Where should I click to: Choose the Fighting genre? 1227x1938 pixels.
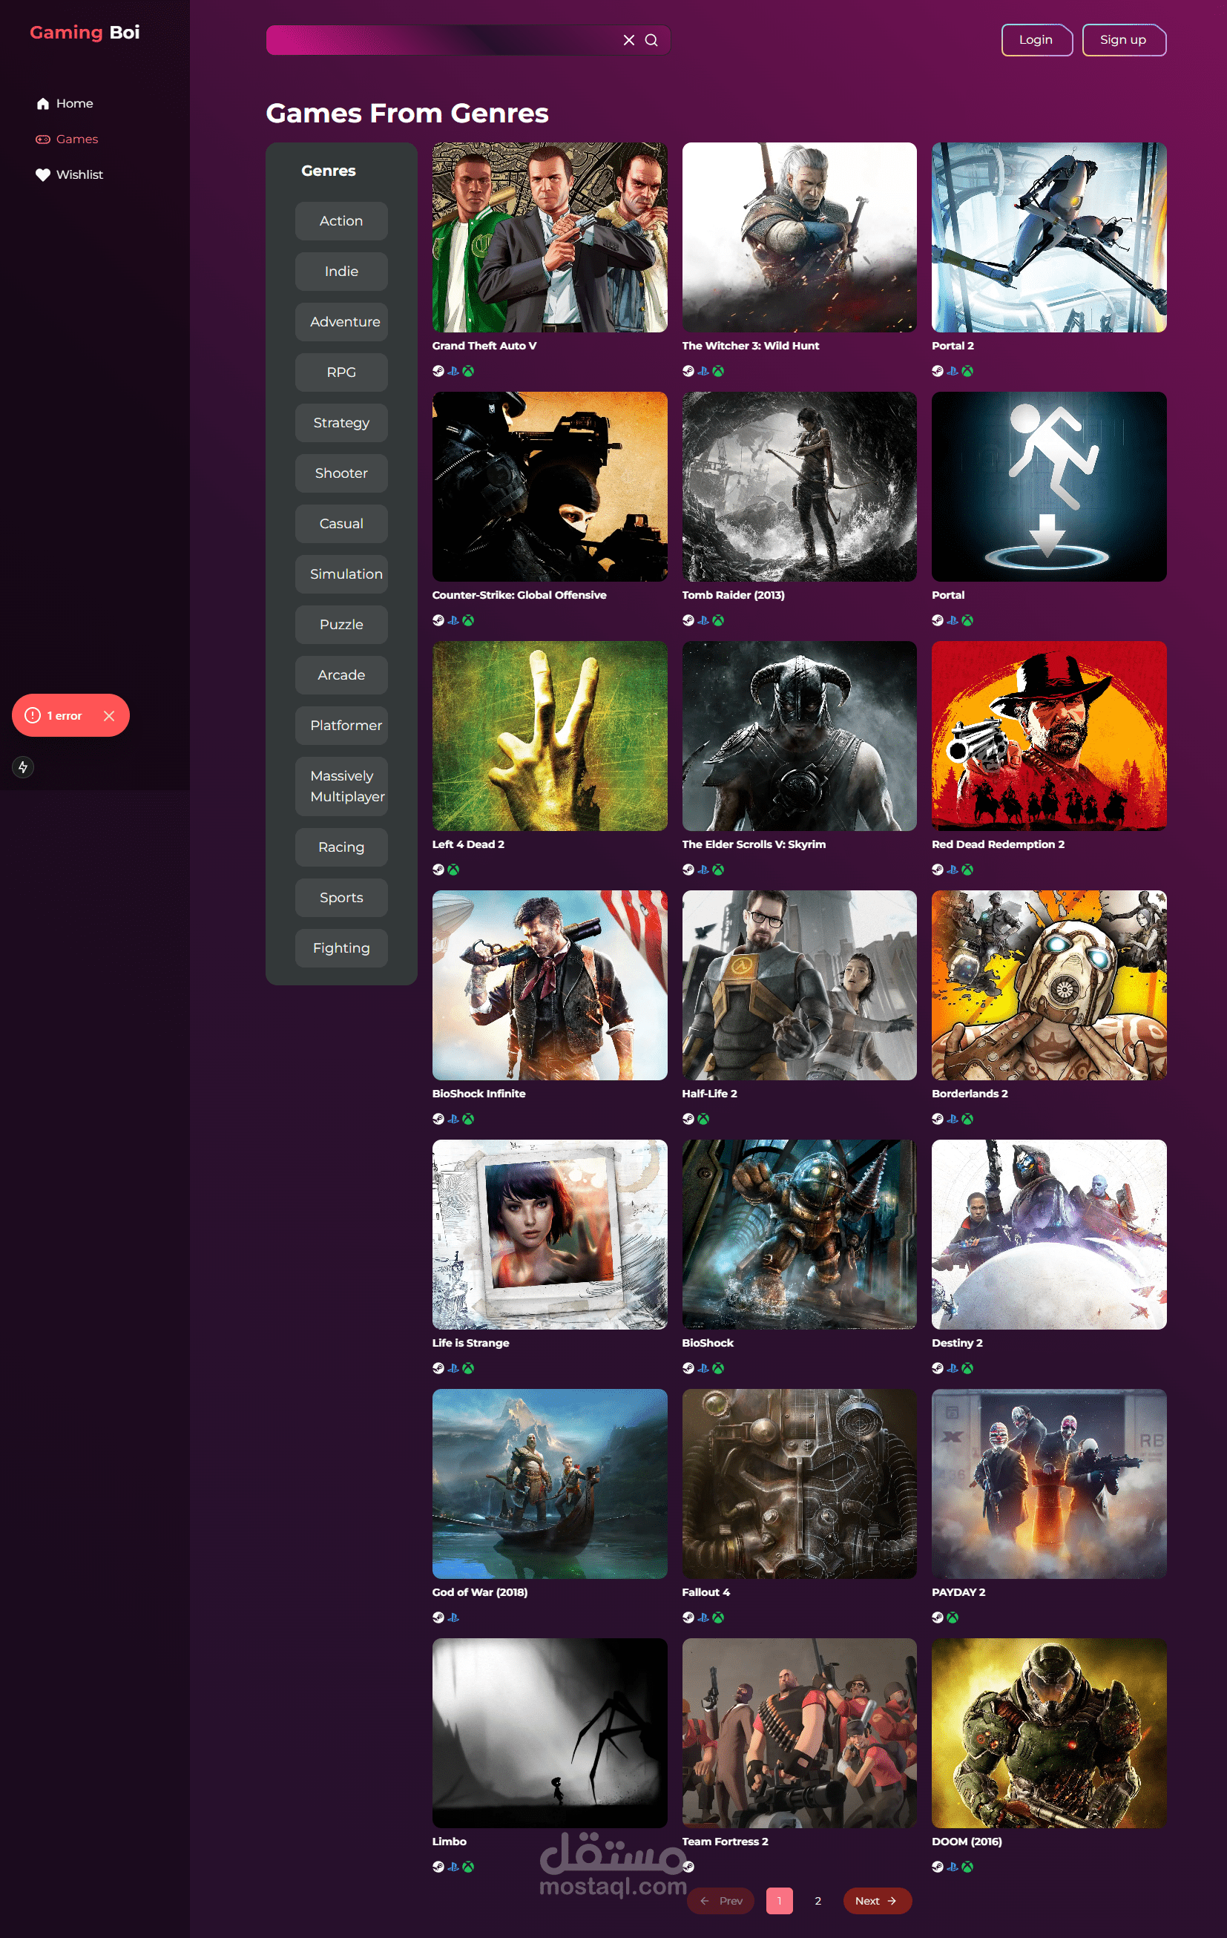click(341, 948)
